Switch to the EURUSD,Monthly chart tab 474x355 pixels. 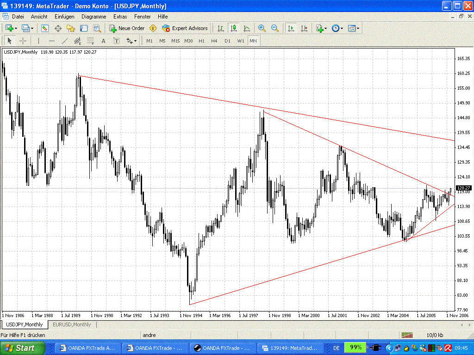click(x=72, y=324)
